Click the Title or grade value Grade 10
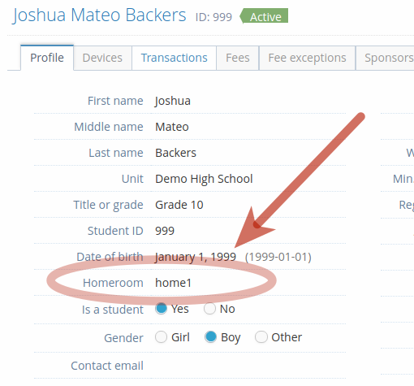 pyautogui.click(x=179, y=205)
